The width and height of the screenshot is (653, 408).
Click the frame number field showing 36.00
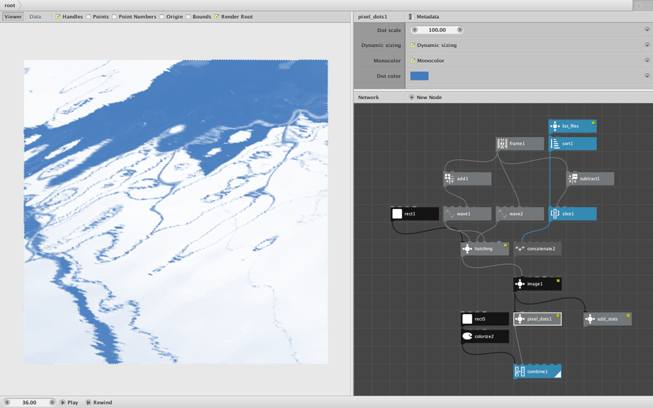click(x=29, y=402)
